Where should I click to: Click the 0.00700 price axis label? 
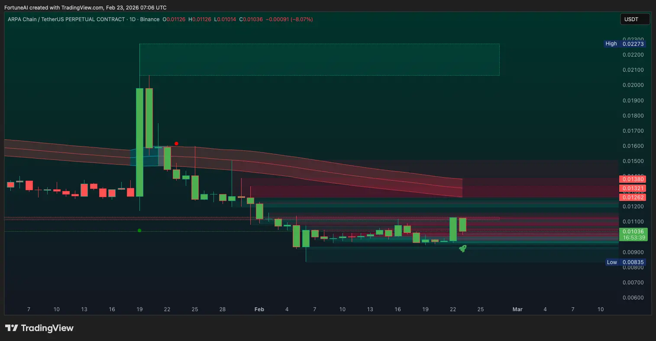click(x=633, y=283)
